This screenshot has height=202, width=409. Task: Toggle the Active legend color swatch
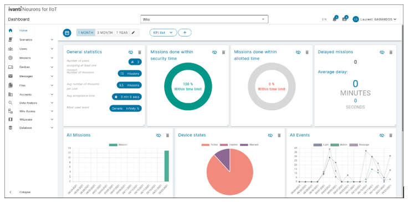(x=205, y=144)
